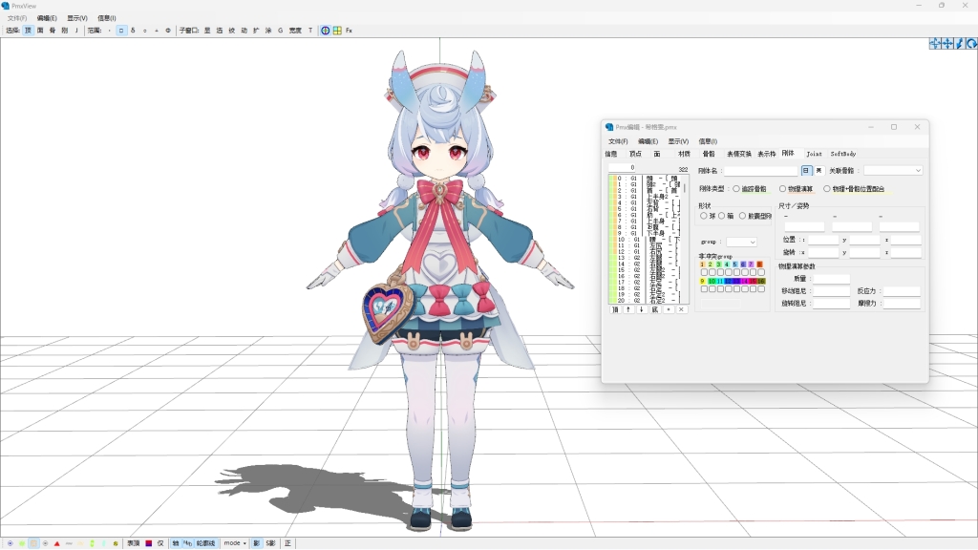Open 文件(F) menu in PmxView window

pyautogui.click(x=17, y=18)
